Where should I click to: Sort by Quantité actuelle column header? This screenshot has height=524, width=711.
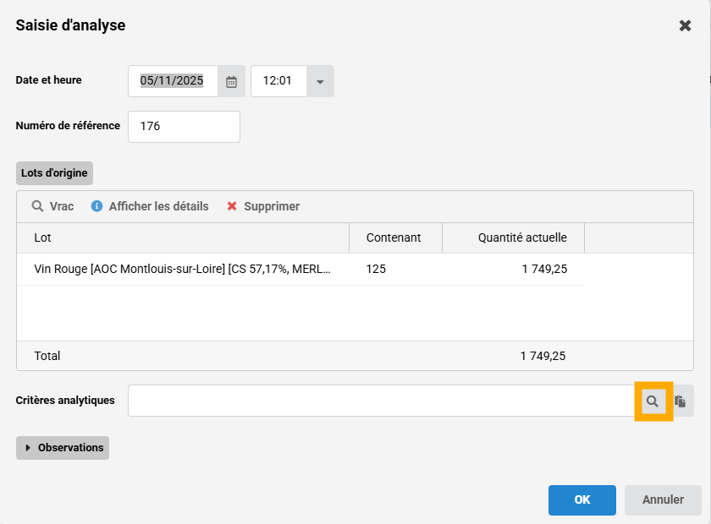(513, 237)
